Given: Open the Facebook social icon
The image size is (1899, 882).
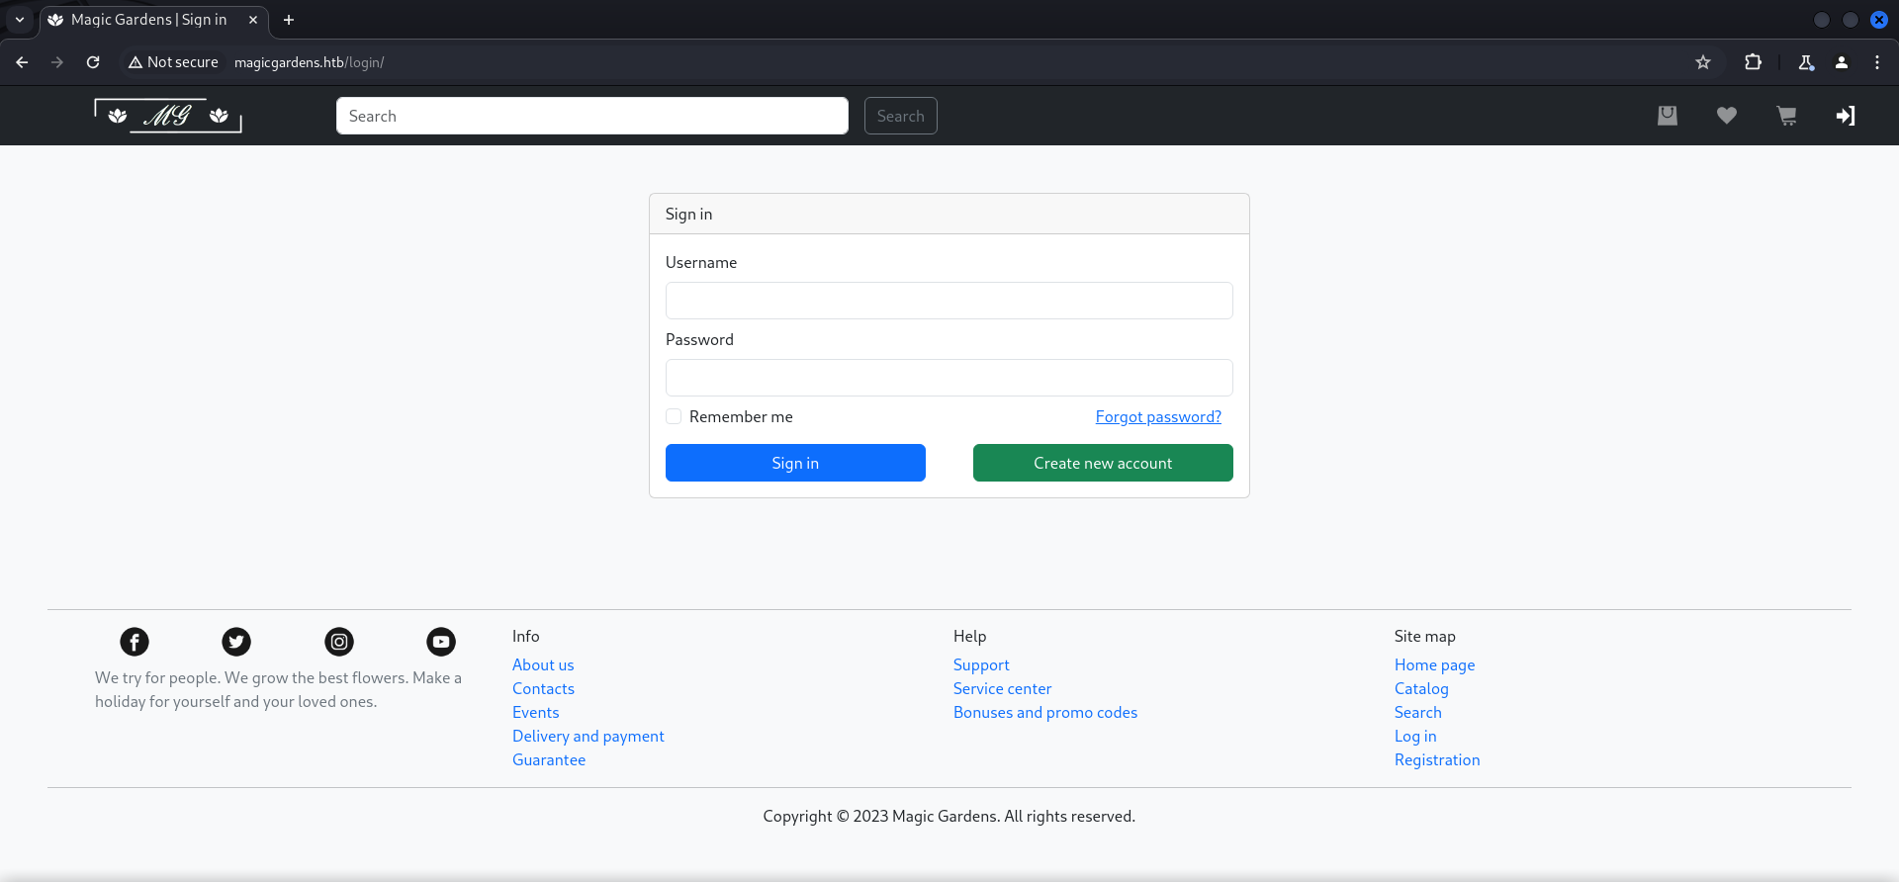Looking at the screenshot, I should click(135, 642).
